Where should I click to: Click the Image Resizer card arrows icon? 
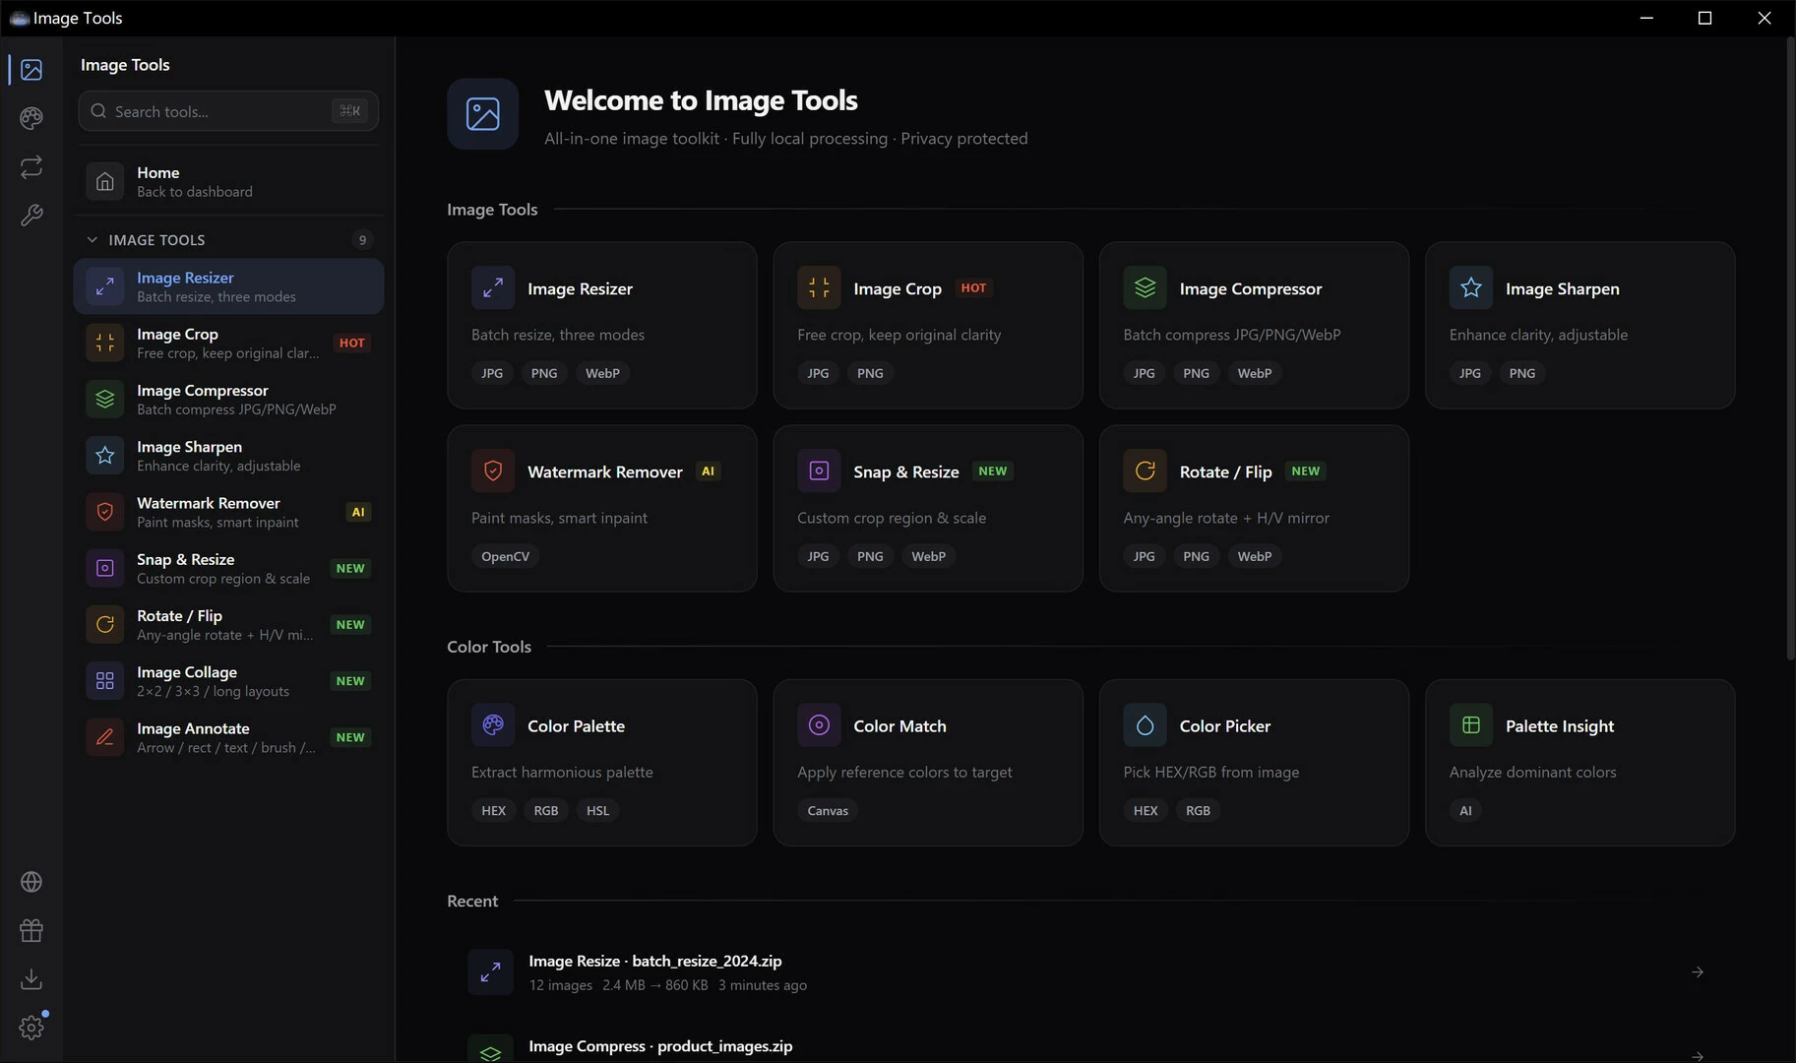pos(493,288)
